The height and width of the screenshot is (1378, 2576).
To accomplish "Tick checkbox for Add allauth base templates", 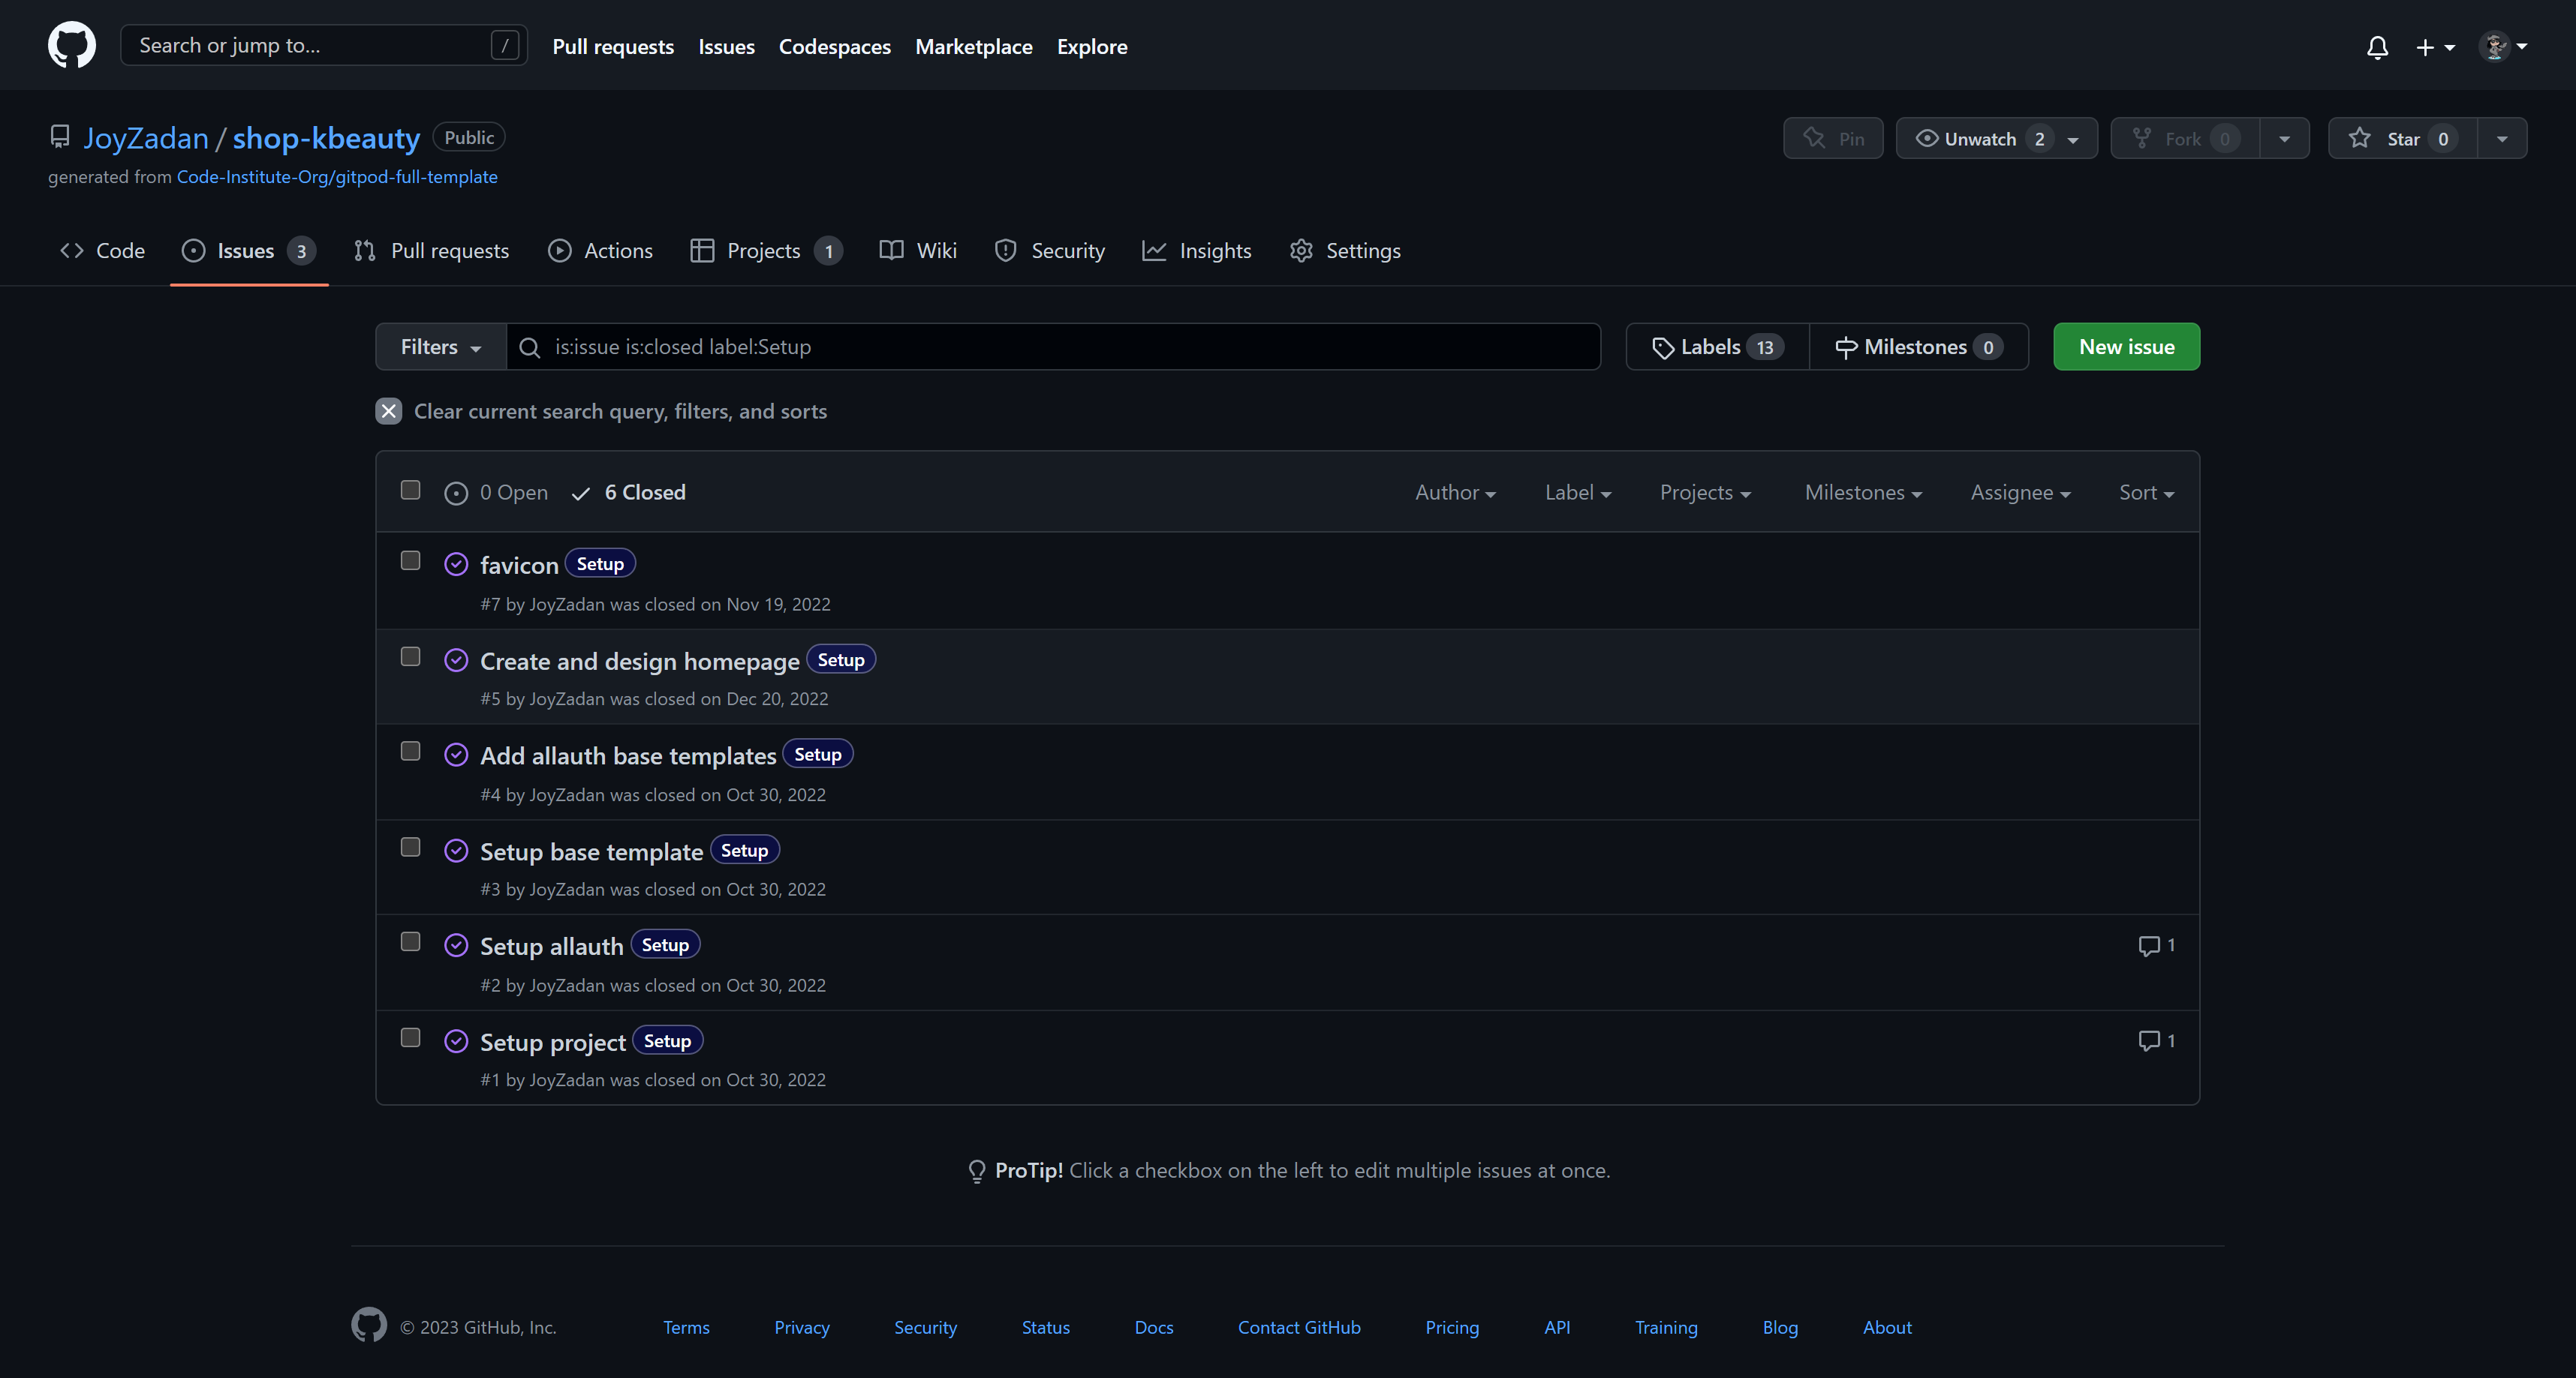I will (410, 750).
